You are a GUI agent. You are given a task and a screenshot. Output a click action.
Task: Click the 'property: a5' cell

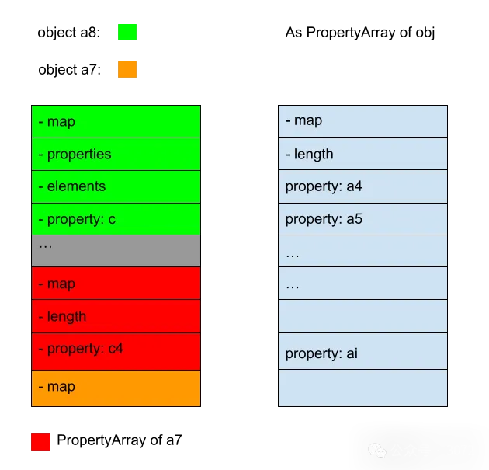click(362, 219)
